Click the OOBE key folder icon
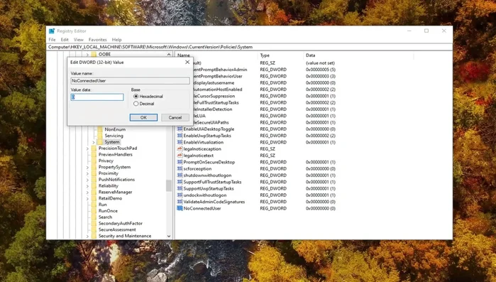The height and width of the screenshot is (282, 496). [94, 55]
